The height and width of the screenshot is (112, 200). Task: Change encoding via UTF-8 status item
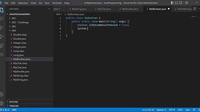[x=172, y=110]
